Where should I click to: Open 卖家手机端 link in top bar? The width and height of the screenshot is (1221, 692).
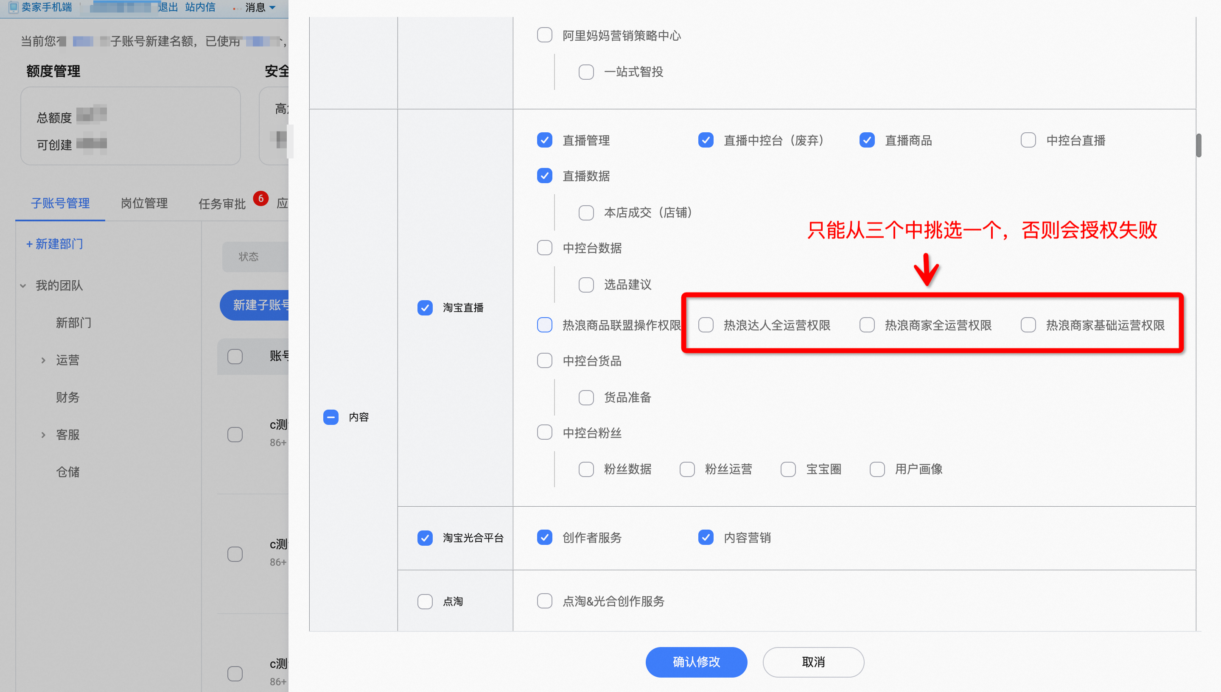click(x=47, y=7)
